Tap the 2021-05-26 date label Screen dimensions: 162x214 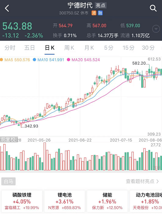pos(39,140)
